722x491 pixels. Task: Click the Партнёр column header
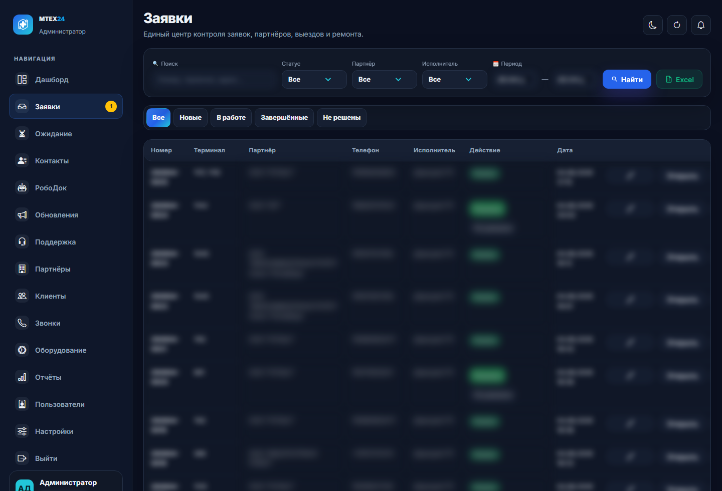point(262,150)
